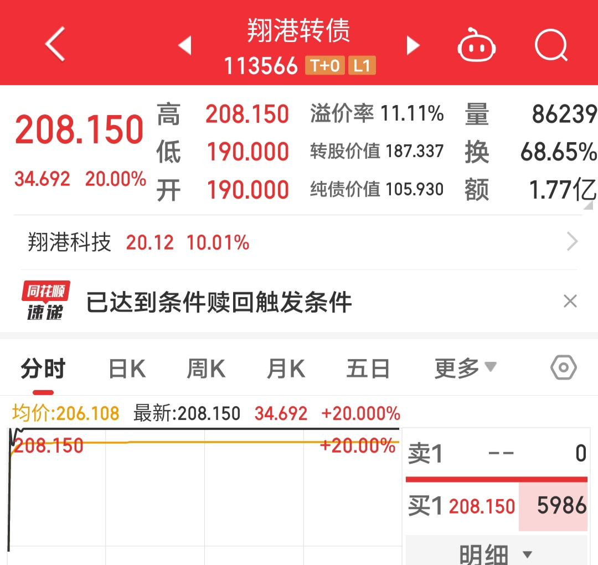Open search from the top bar
The height and width of the screenshot is (565, 598).
tap(551, 45)
